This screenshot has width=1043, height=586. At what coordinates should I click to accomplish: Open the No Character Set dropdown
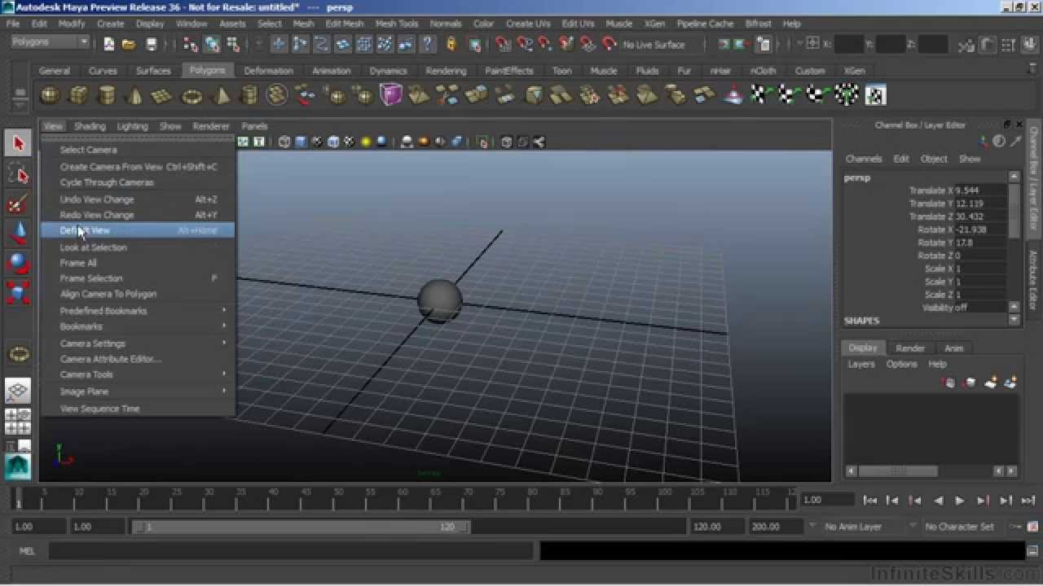(x=962, y=527)
